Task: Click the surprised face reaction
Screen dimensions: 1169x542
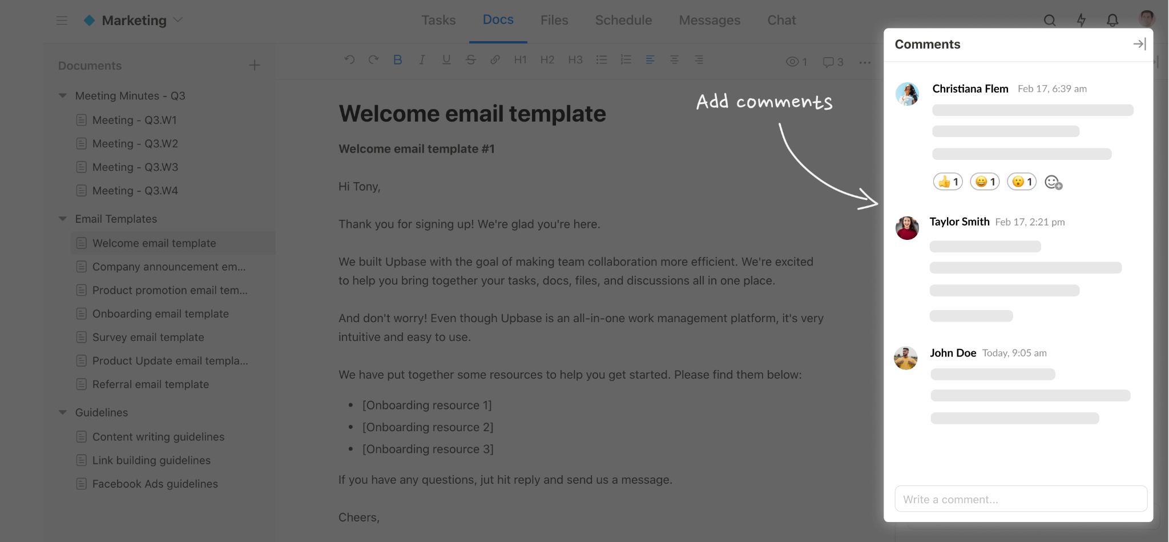Action: pyautogui.click(x=1022, y=182)
